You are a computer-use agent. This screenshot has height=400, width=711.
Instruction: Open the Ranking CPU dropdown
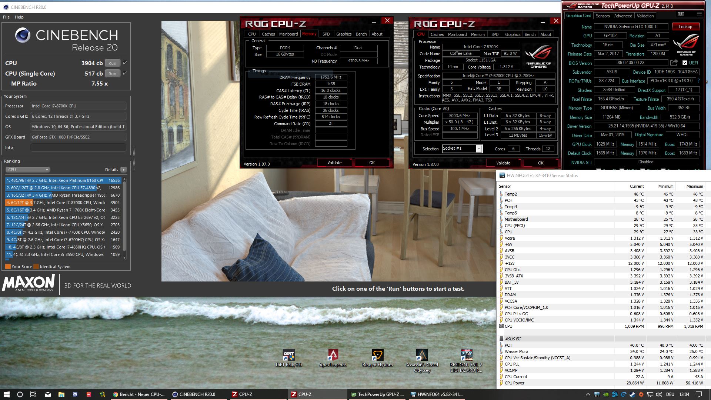[28, 170]
